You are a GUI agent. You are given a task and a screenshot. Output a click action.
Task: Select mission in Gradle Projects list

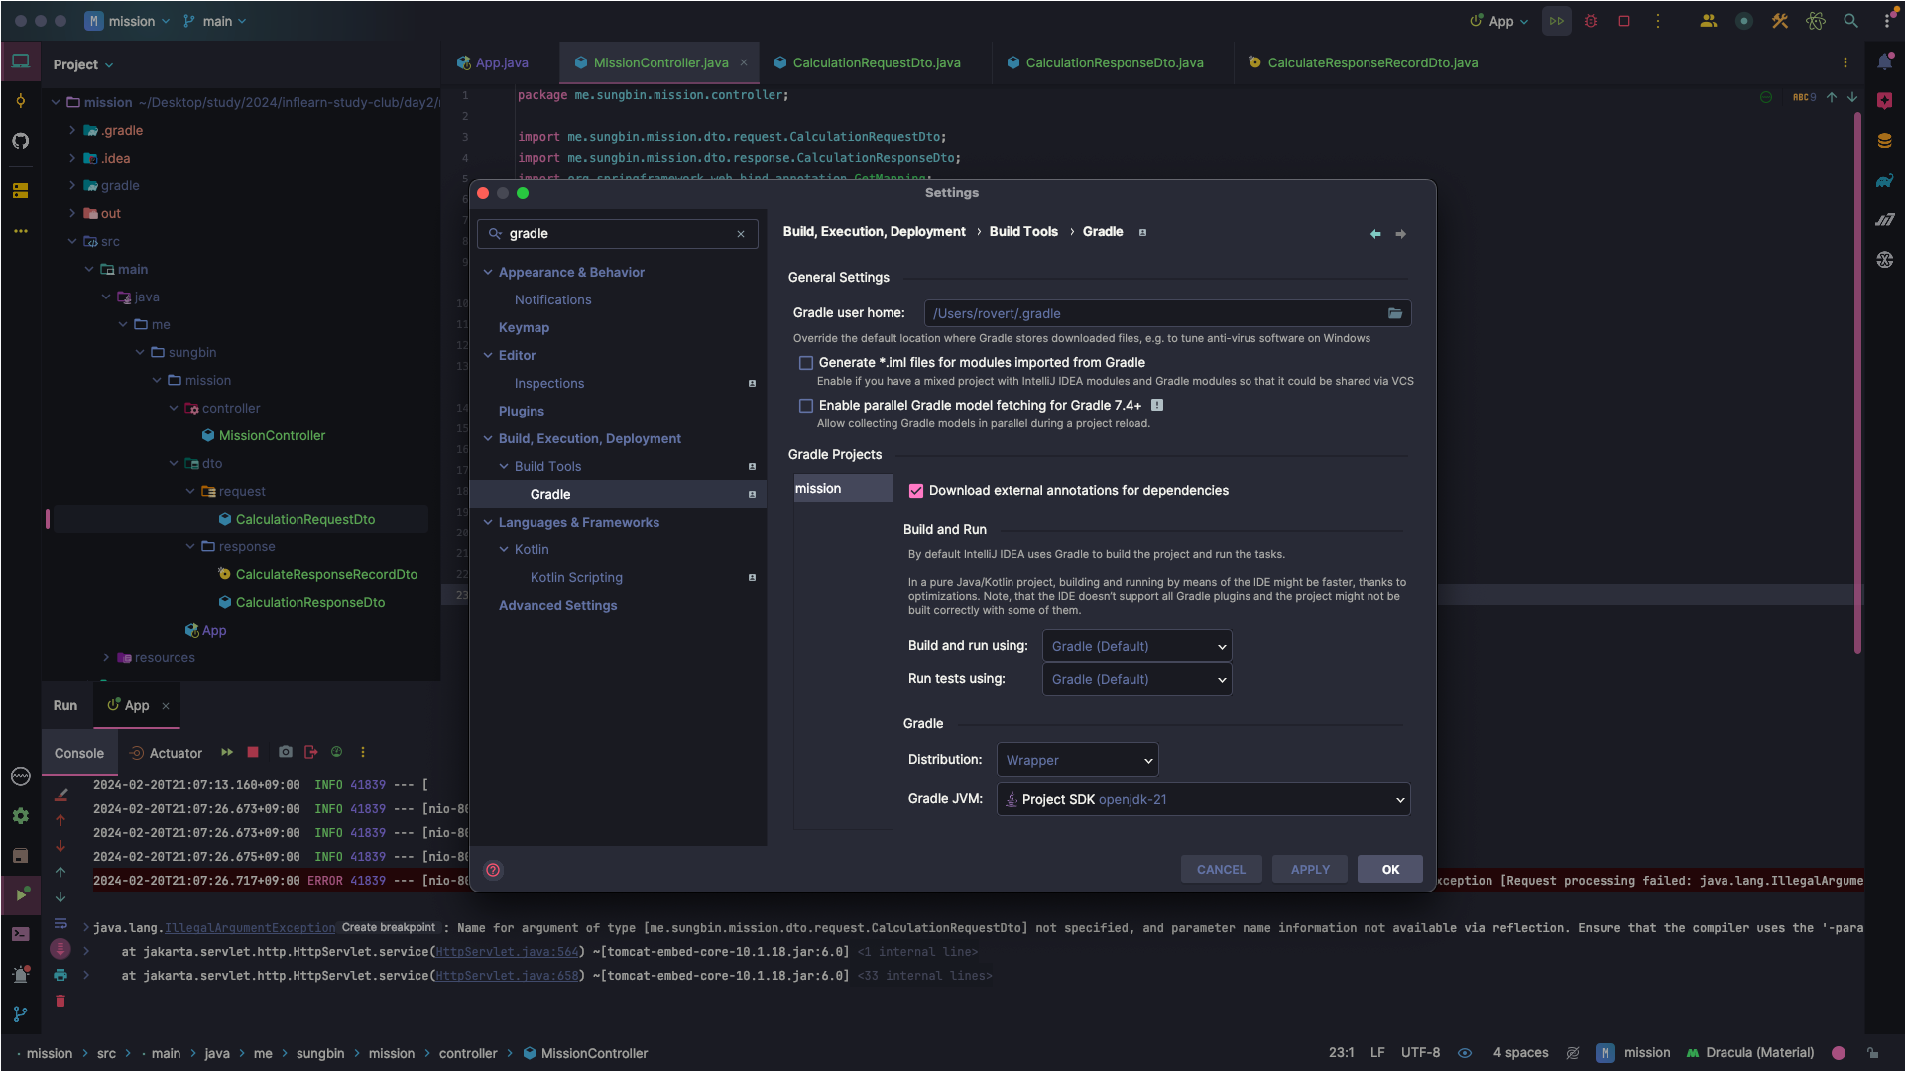tap(843, 488)
